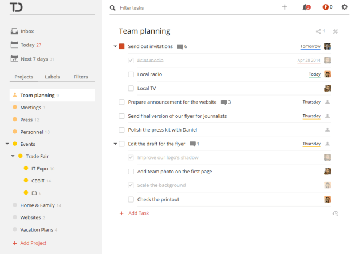The height and width of the screenshot is (254, 355).
Task: Mark Local TV task as complete
Action: point(131,89)
